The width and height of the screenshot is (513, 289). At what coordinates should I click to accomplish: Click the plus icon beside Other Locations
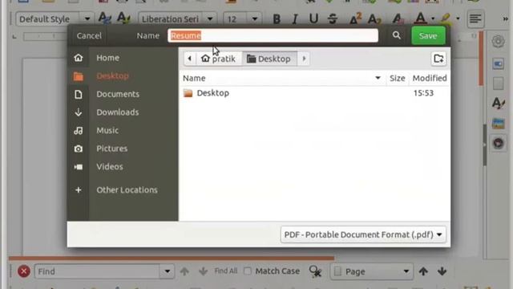[x=79, y=190]
